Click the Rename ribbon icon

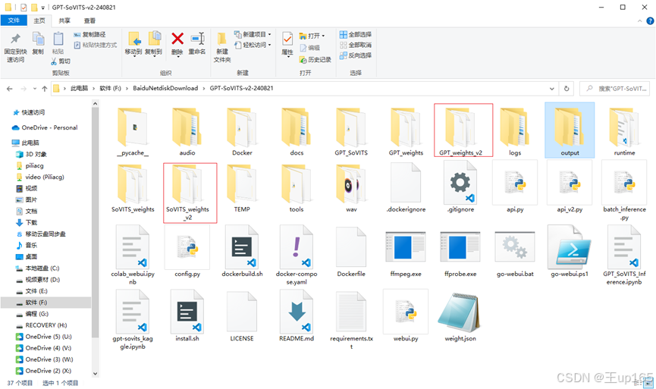[197, 43]
